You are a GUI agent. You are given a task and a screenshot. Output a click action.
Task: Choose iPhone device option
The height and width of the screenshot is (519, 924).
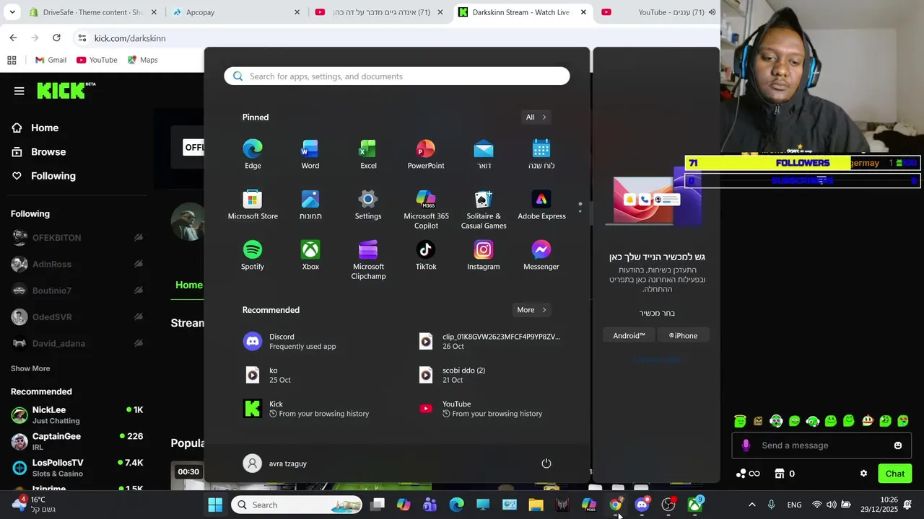[683, 335]
